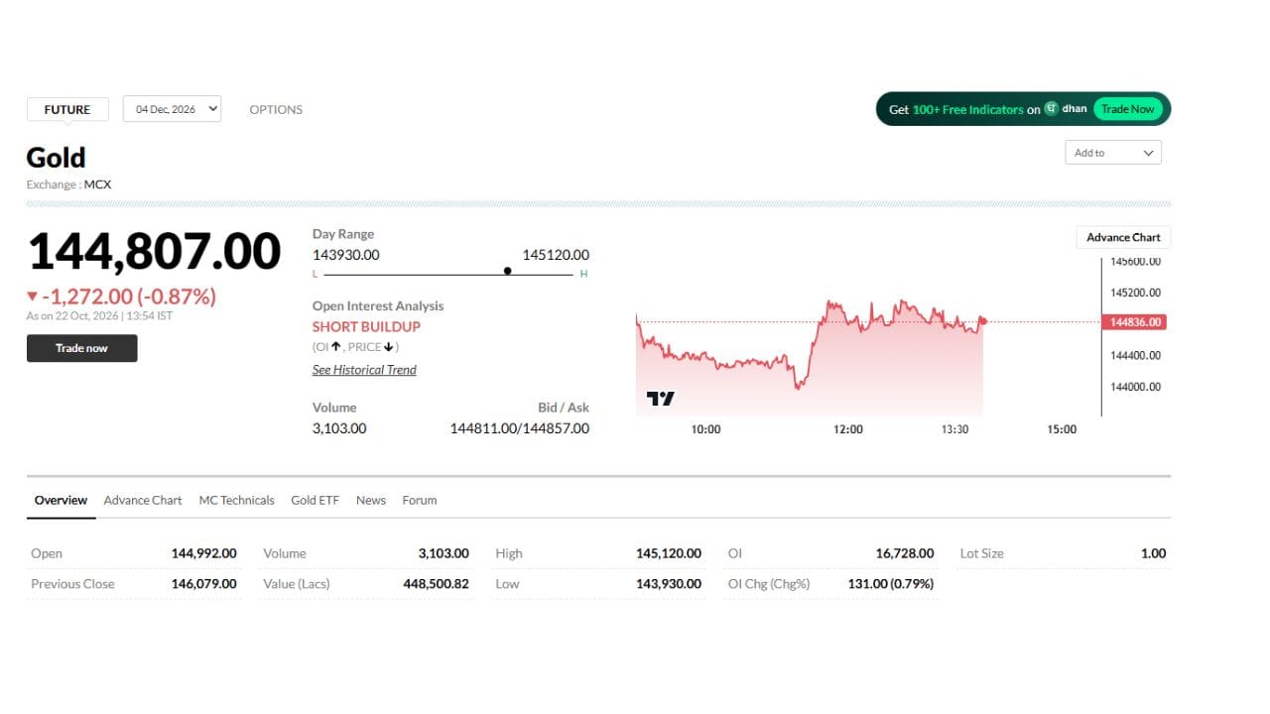This screenshot has width=1270, height=714.
Task: Click the Bid/Ask value 144811.00/144857.00
Action: [x=520, y=428]
